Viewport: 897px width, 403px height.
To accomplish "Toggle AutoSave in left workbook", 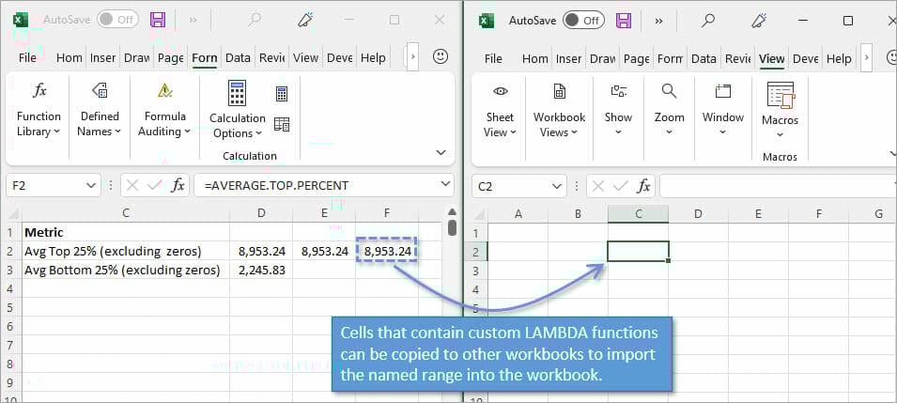I will pyautogui.click(x=116, y=20).
